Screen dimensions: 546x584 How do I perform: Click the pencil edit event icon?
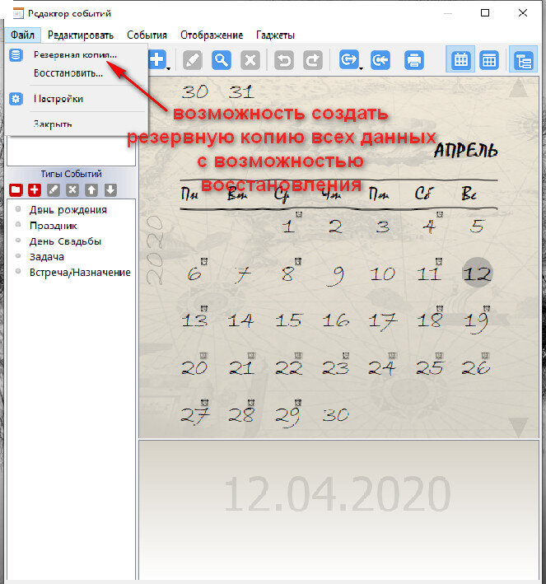pos(193,60)
